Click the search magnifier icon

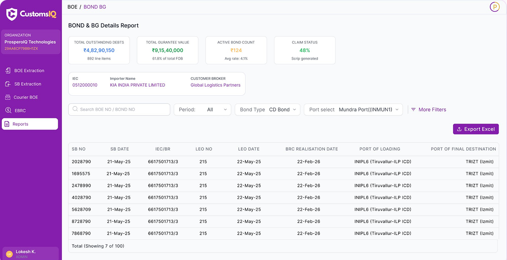[x=75, y=109]
